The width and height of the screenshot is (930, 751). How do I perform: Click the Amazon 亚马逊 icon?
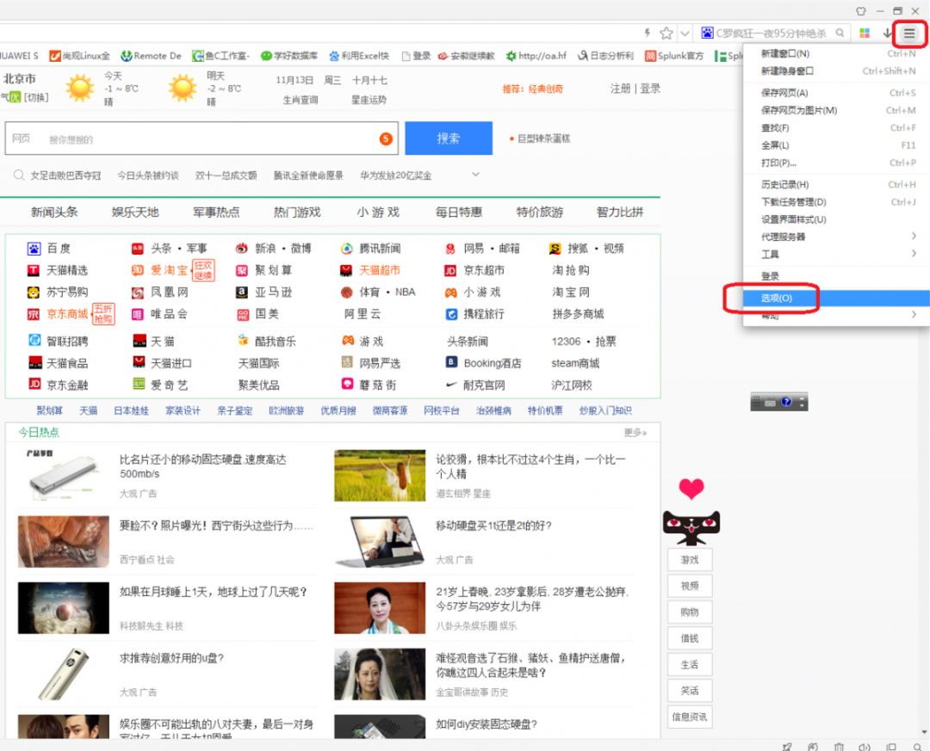click(x=242, y=292)
